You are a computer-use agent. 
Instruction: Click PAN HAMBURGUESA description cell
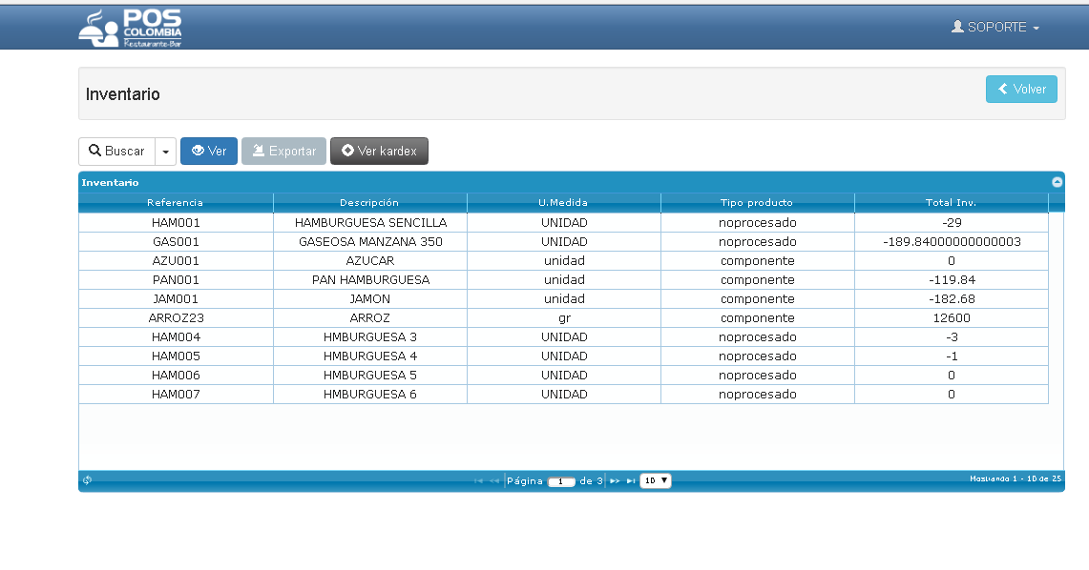point(370,280)
